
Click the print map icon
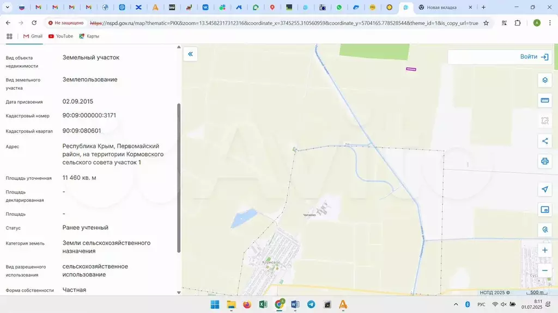(x=545, y=161)
